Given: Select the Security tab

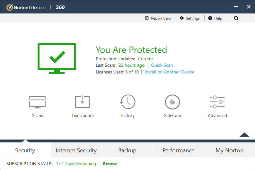Looking at the screenshot, I should point(25,150).
